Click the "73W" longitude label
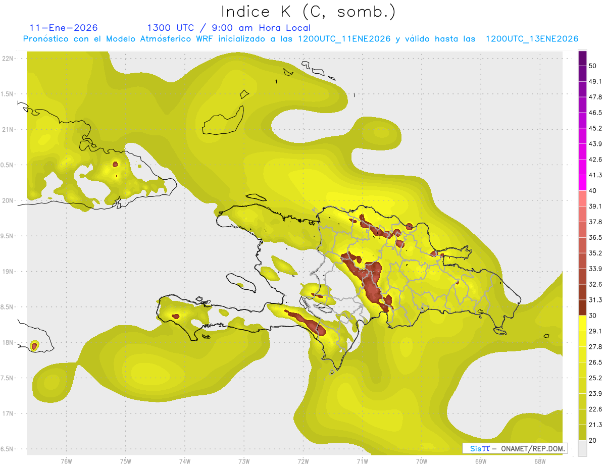606x468 pixels. pyautogui.click(x=244, y=461)
